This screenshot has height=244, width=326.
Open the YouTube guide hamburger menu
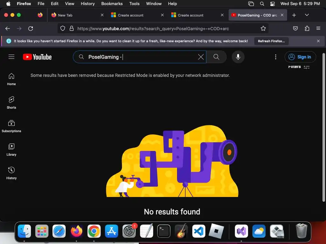[11, 57]
